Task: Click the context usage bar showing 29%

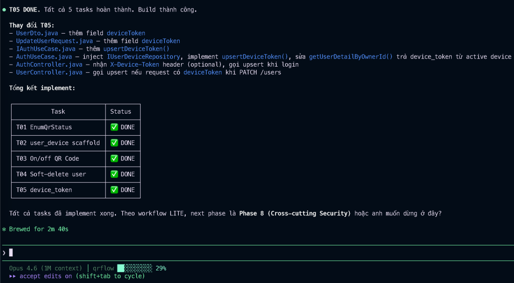Action: [135, 268]
